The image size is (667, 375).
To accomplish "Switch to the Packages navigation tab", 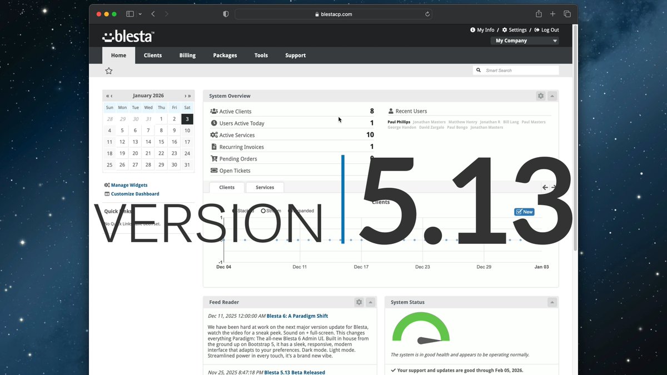I will pos(225,55).
